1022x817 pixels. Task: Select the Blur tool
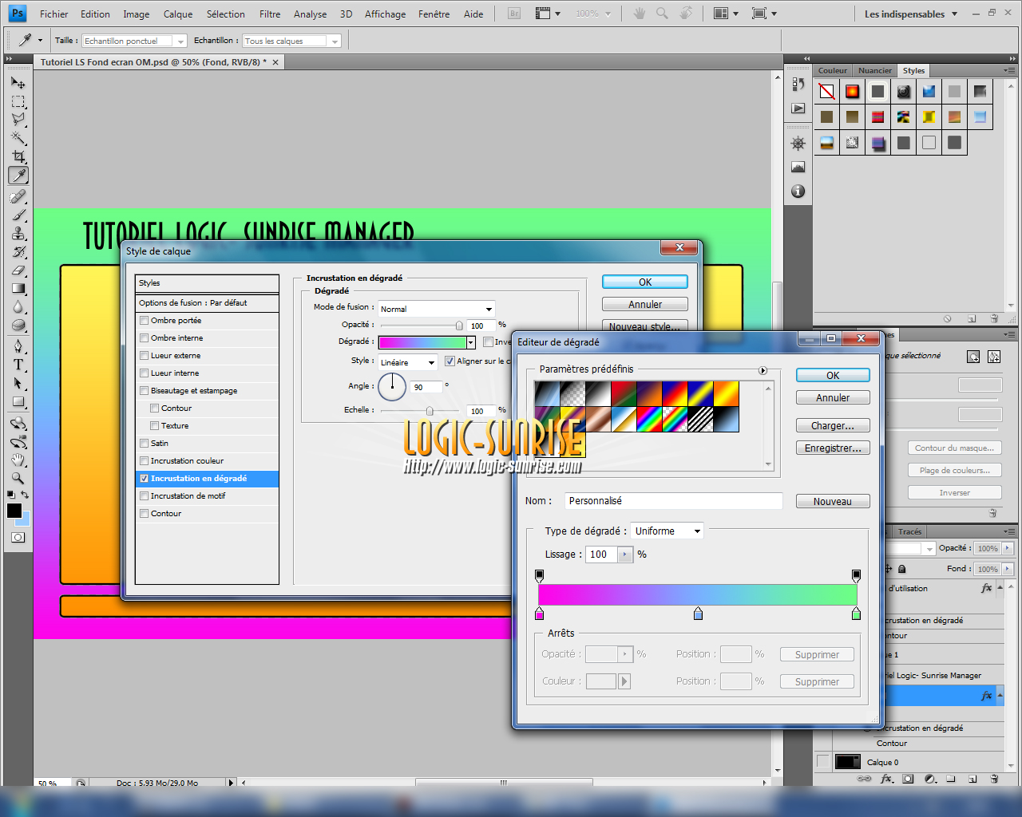click(18, 306)
